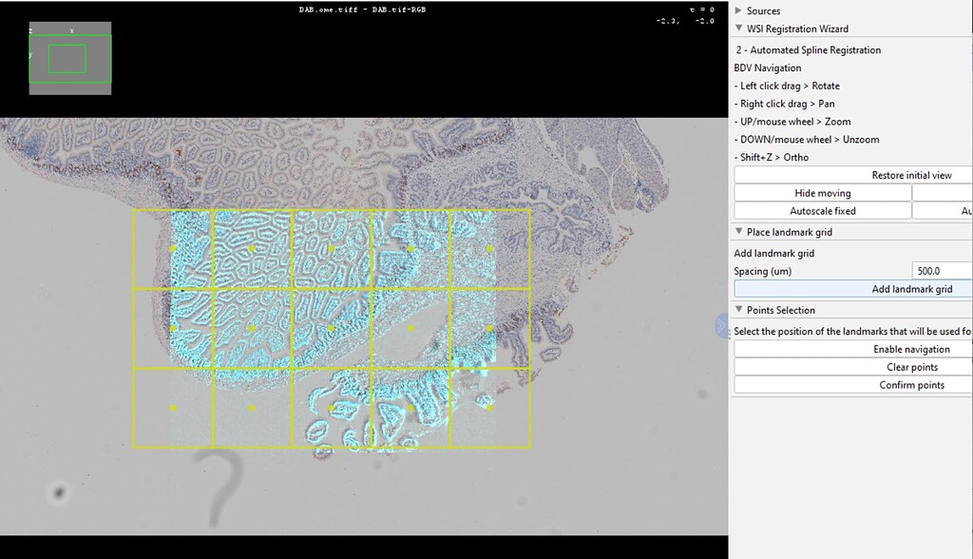Viewport: 973px width, 559px height.
Task: Click the bottom-left yellow landmark dot
Action: (173, 408)
